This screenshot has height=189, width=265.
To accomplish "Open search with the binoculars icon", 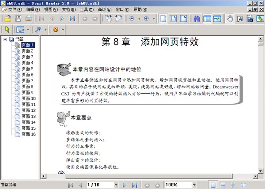I will point(197,19).
